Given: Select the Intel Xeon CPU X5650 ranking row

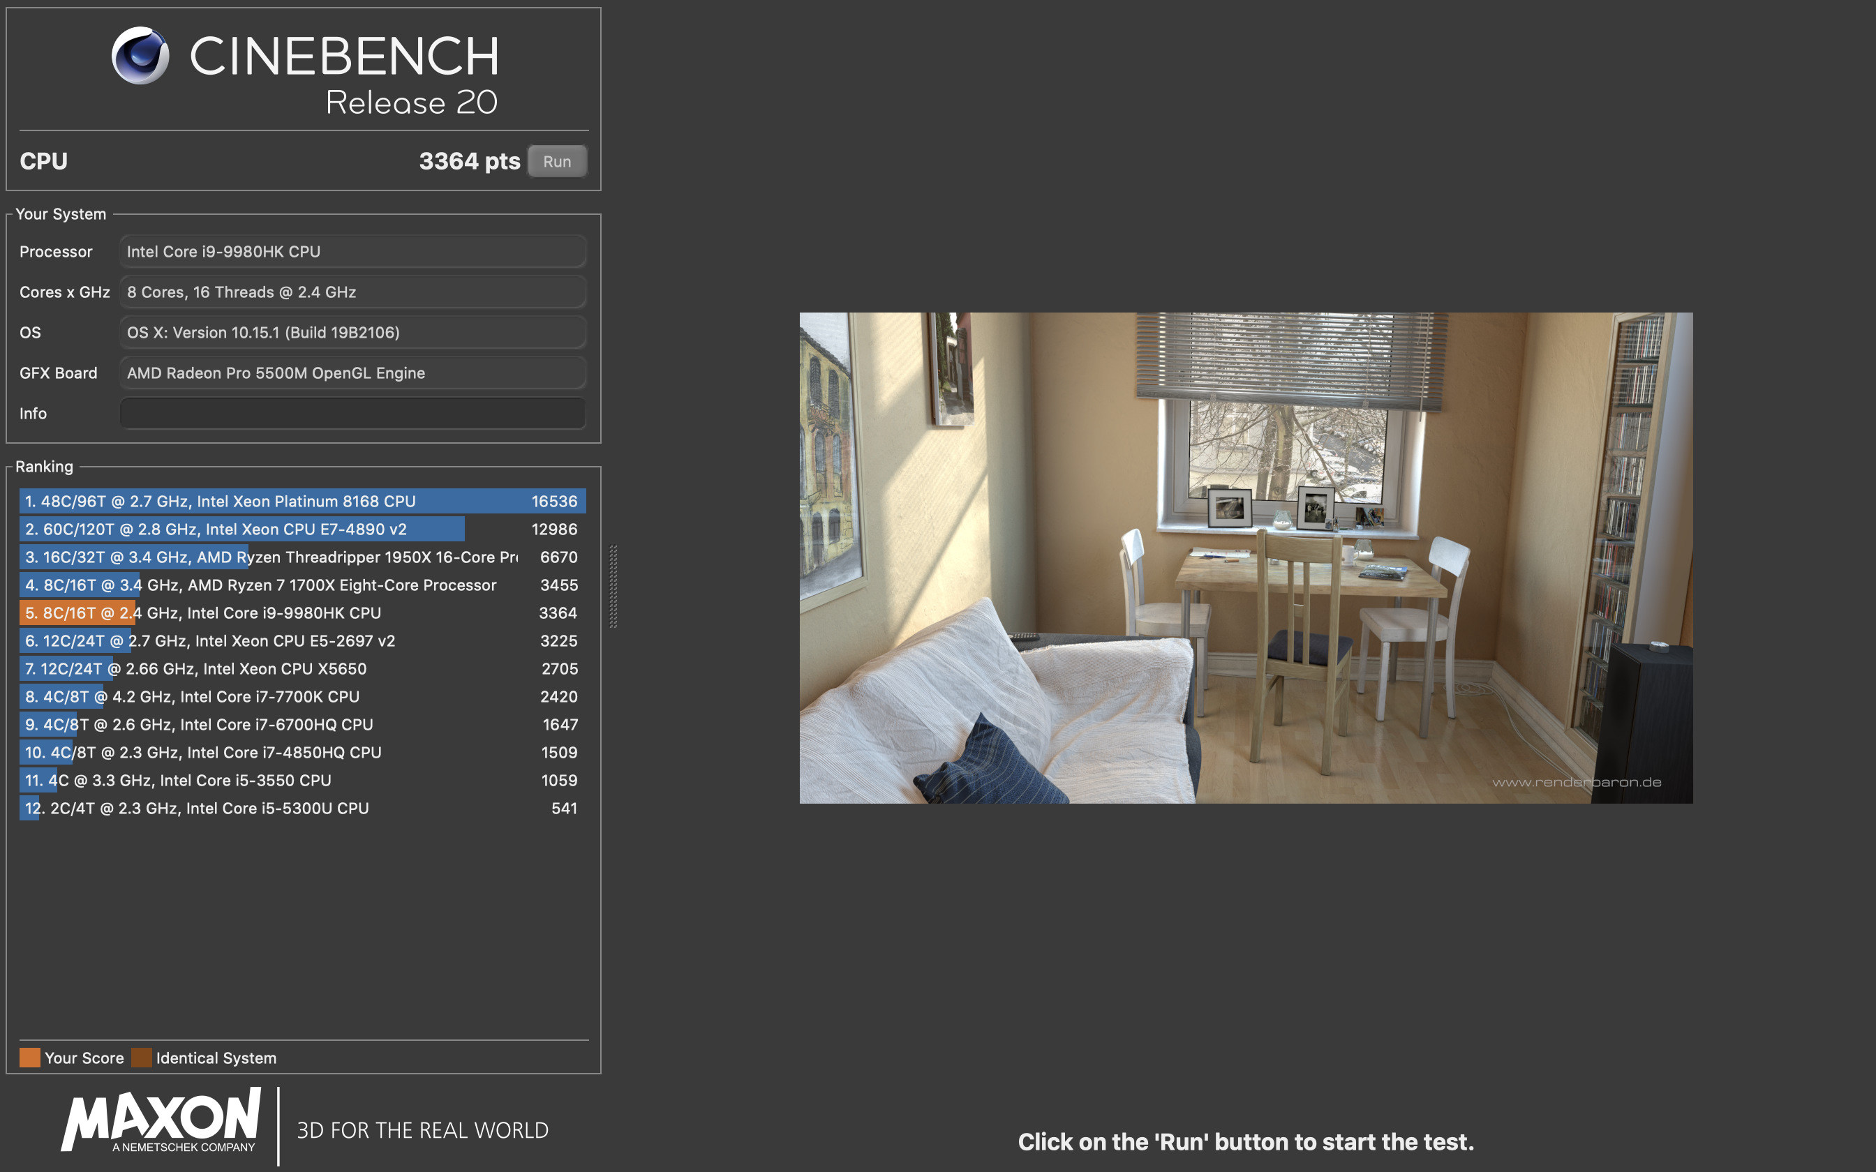Looking at the screenshot, I should (302, 669).
